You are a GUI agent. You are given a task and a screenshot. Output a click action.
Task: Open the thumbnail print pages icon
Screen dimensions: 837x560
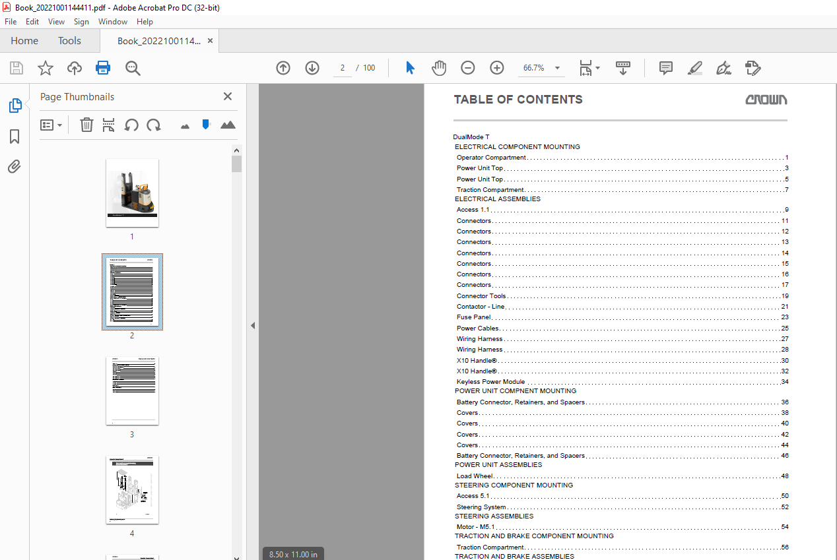(x=109, y=125)
